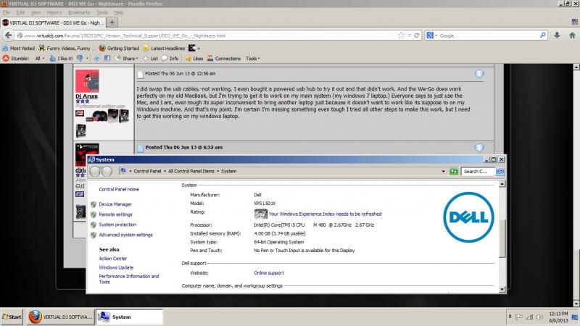Open Performance Information and Tools link
The image size is (580, 326).
(129, 279)
